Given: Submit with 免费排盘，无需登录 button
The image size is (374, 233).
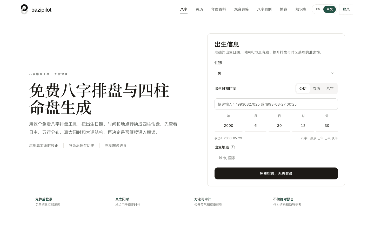Looking at the screenshot, I should tap(276, 173).
